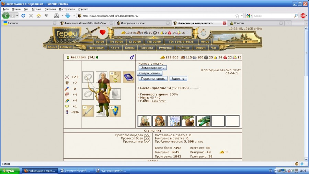Switch to Новости tab
Viewport: 309px width, 174px height.
(256, 23)
